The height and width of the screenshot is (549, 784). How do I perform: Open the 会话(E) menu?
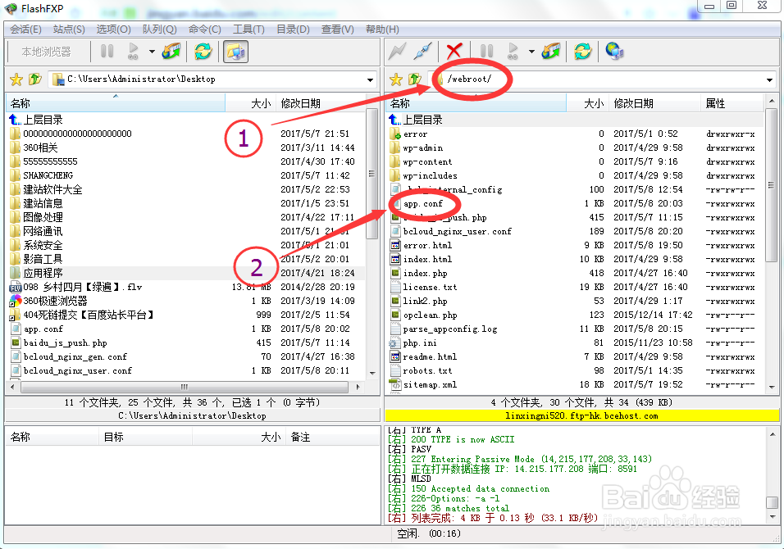[x=25, y=29]
